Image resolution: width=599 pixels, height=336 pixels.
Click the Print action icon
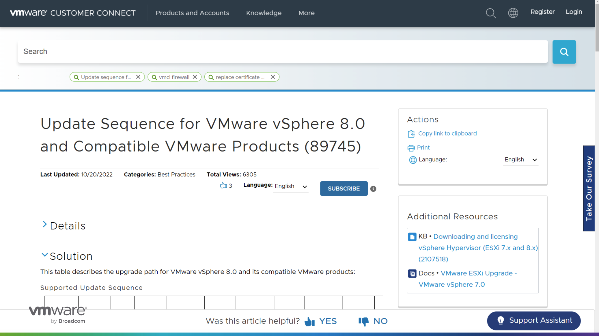point(411,148)
